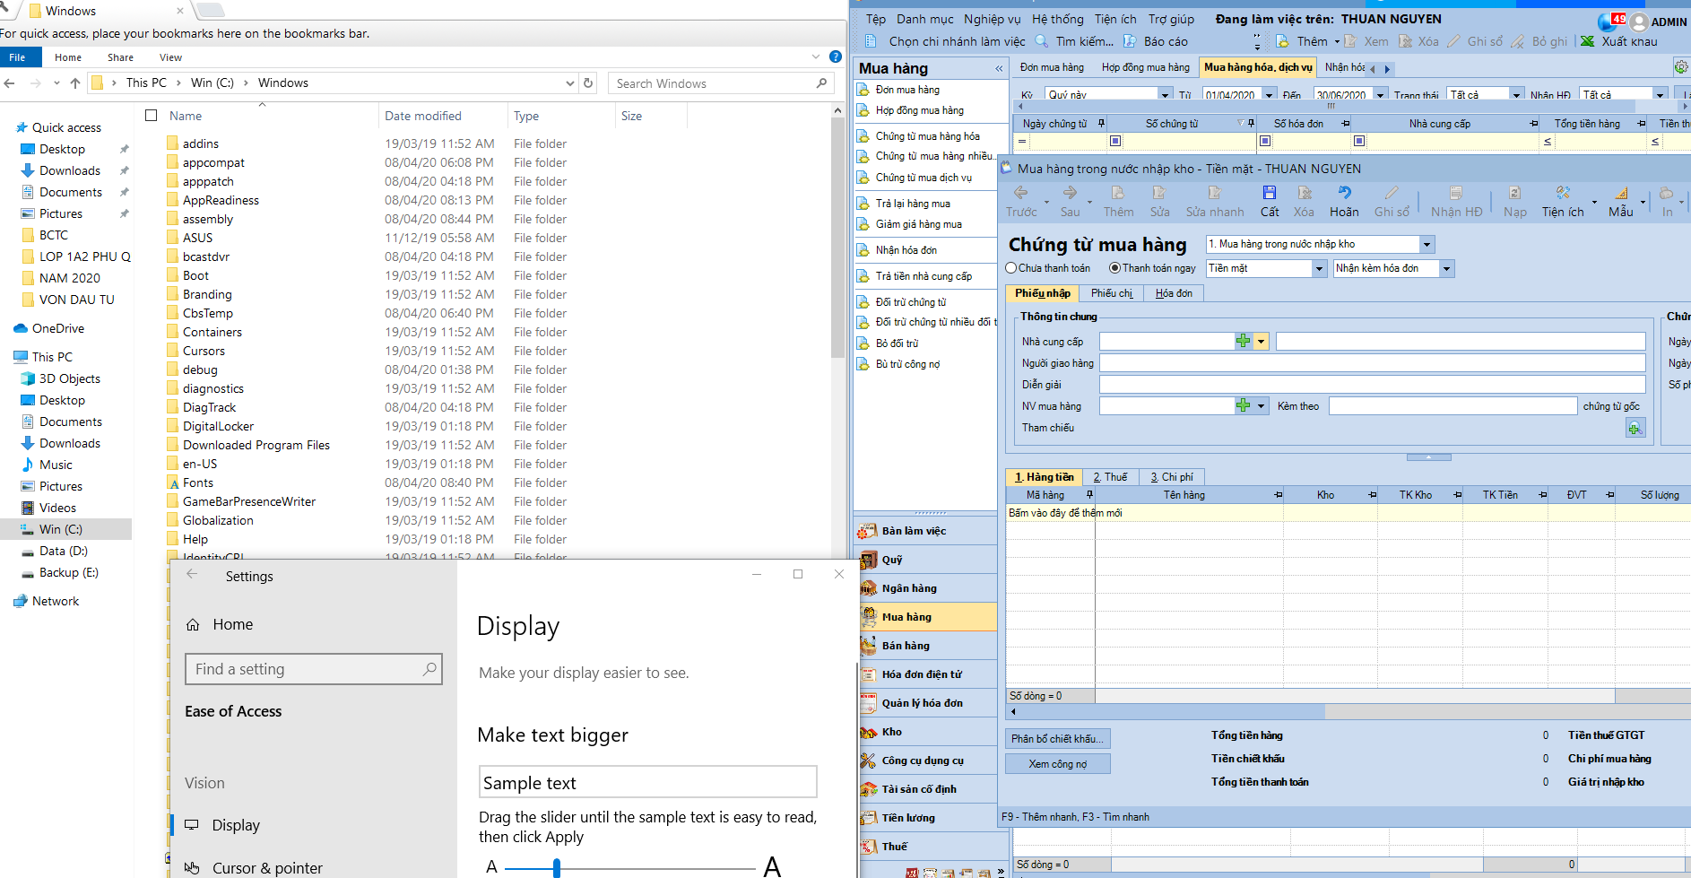This screenshot has height=878, width=1691.
Task: Click the Mẫu template icon
Action: pos(1620,194)
